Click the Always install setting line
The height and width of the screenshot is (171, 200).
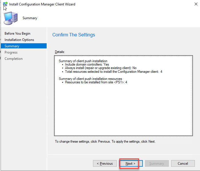[x=101, y=68]
